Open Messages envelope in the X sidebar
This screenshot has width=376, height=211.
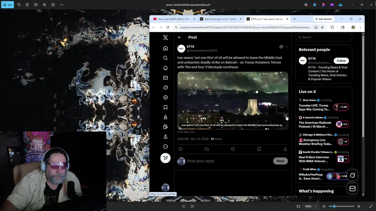coord(165,78)
